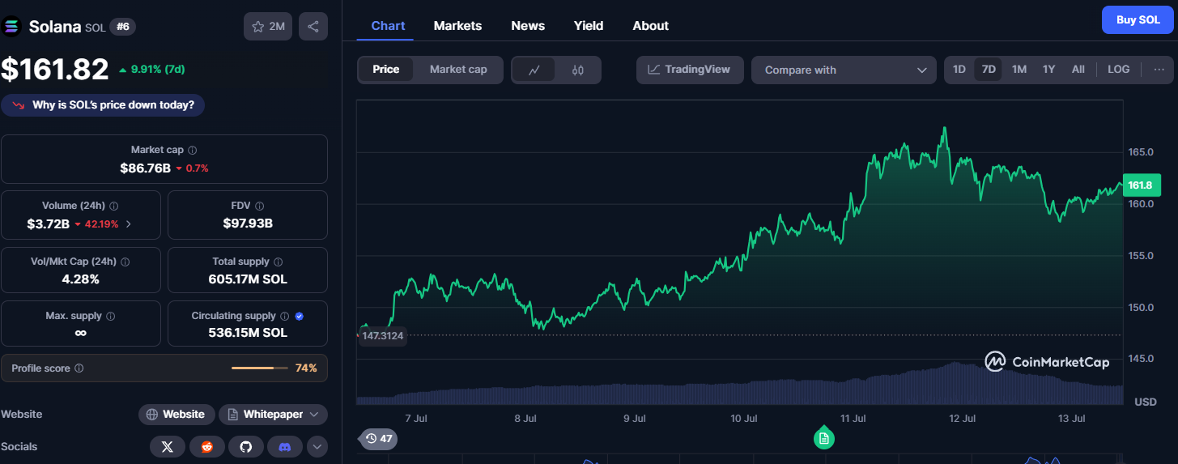The image size is (1178, 464).
Task: Click the Profile score progress bar
Action: click(259, 368)
